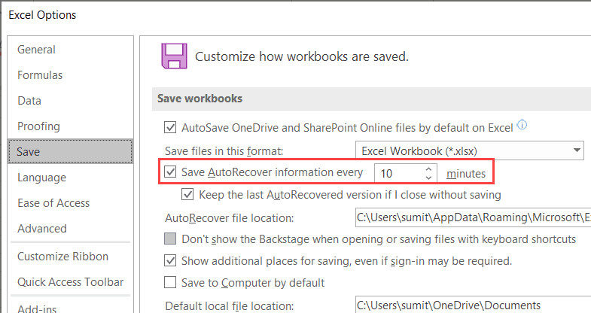
Task: Toggle Keep the last AutoRecovered version checkbox
Action: click(x=187, y=195)
